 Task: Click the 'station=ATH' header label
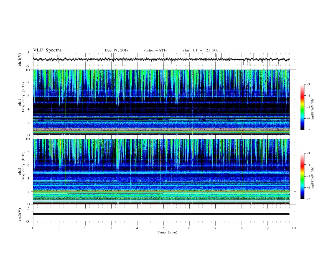point(155,50)
